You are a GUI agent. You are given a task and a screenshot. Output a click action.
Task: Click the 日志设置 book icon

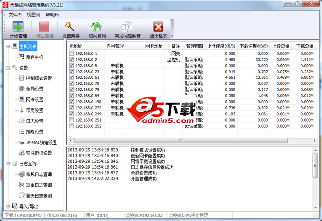(22, 121)
